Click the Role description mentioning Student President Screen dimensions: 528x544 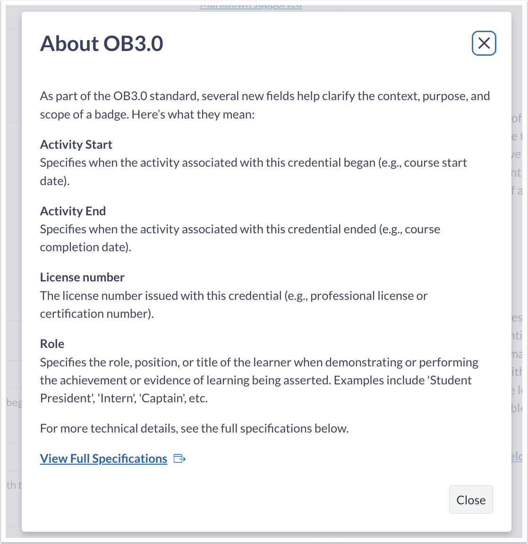click(x=259, y=380)
